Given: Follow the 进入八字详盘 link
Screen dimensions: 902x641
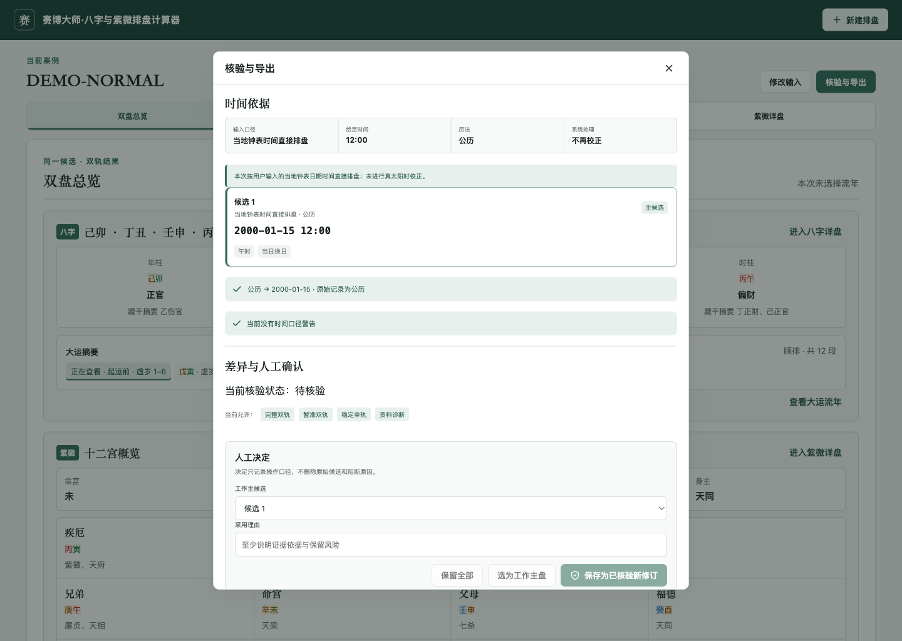Looking at the screenshot, I should click(815, 232).
